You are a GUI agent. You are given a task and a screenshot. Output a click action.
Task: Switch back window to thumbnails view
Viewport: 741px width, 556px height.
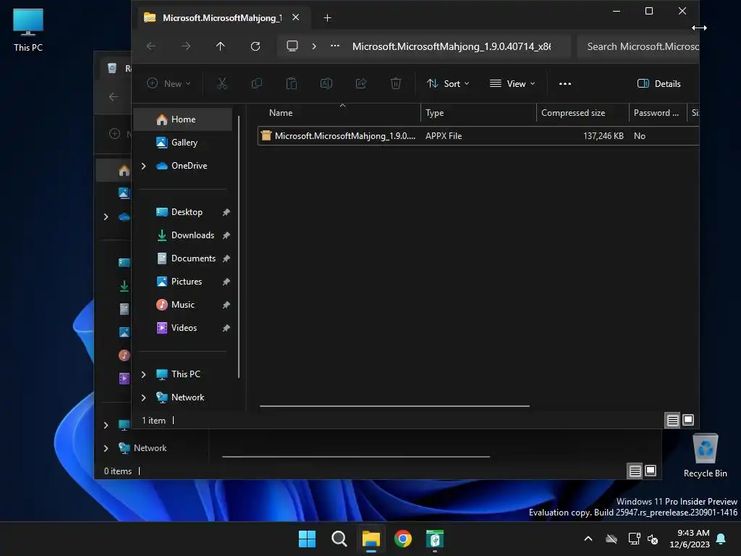(651, 471)
